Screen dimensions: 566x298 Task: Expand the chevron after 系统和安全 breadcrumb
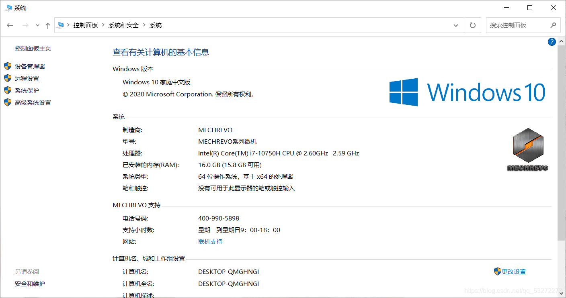[144, 25]
